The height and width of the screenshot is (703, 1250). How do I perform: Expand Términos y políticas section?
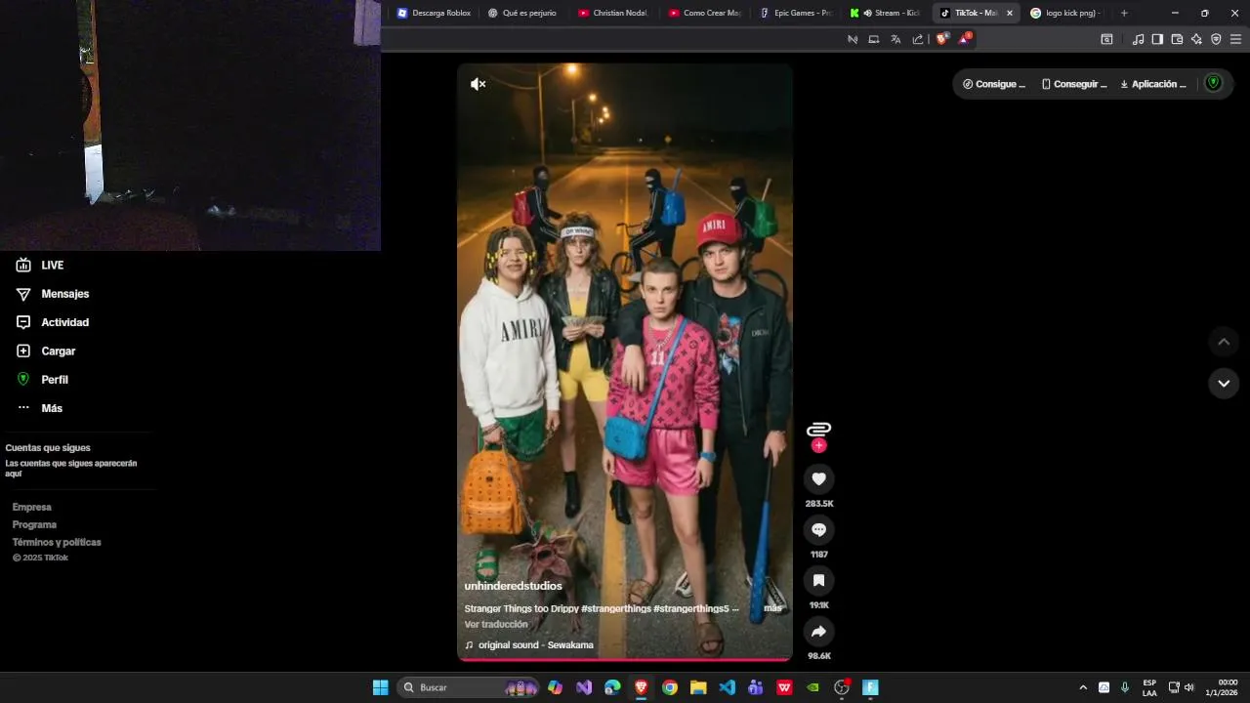57,542
